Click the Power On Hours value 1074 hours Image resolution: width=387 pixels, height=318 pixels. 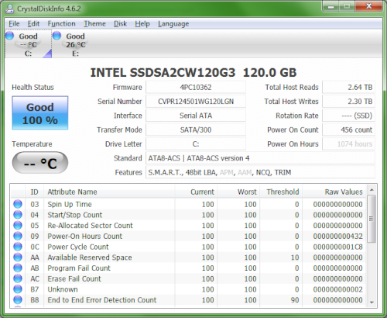point(348,144)
